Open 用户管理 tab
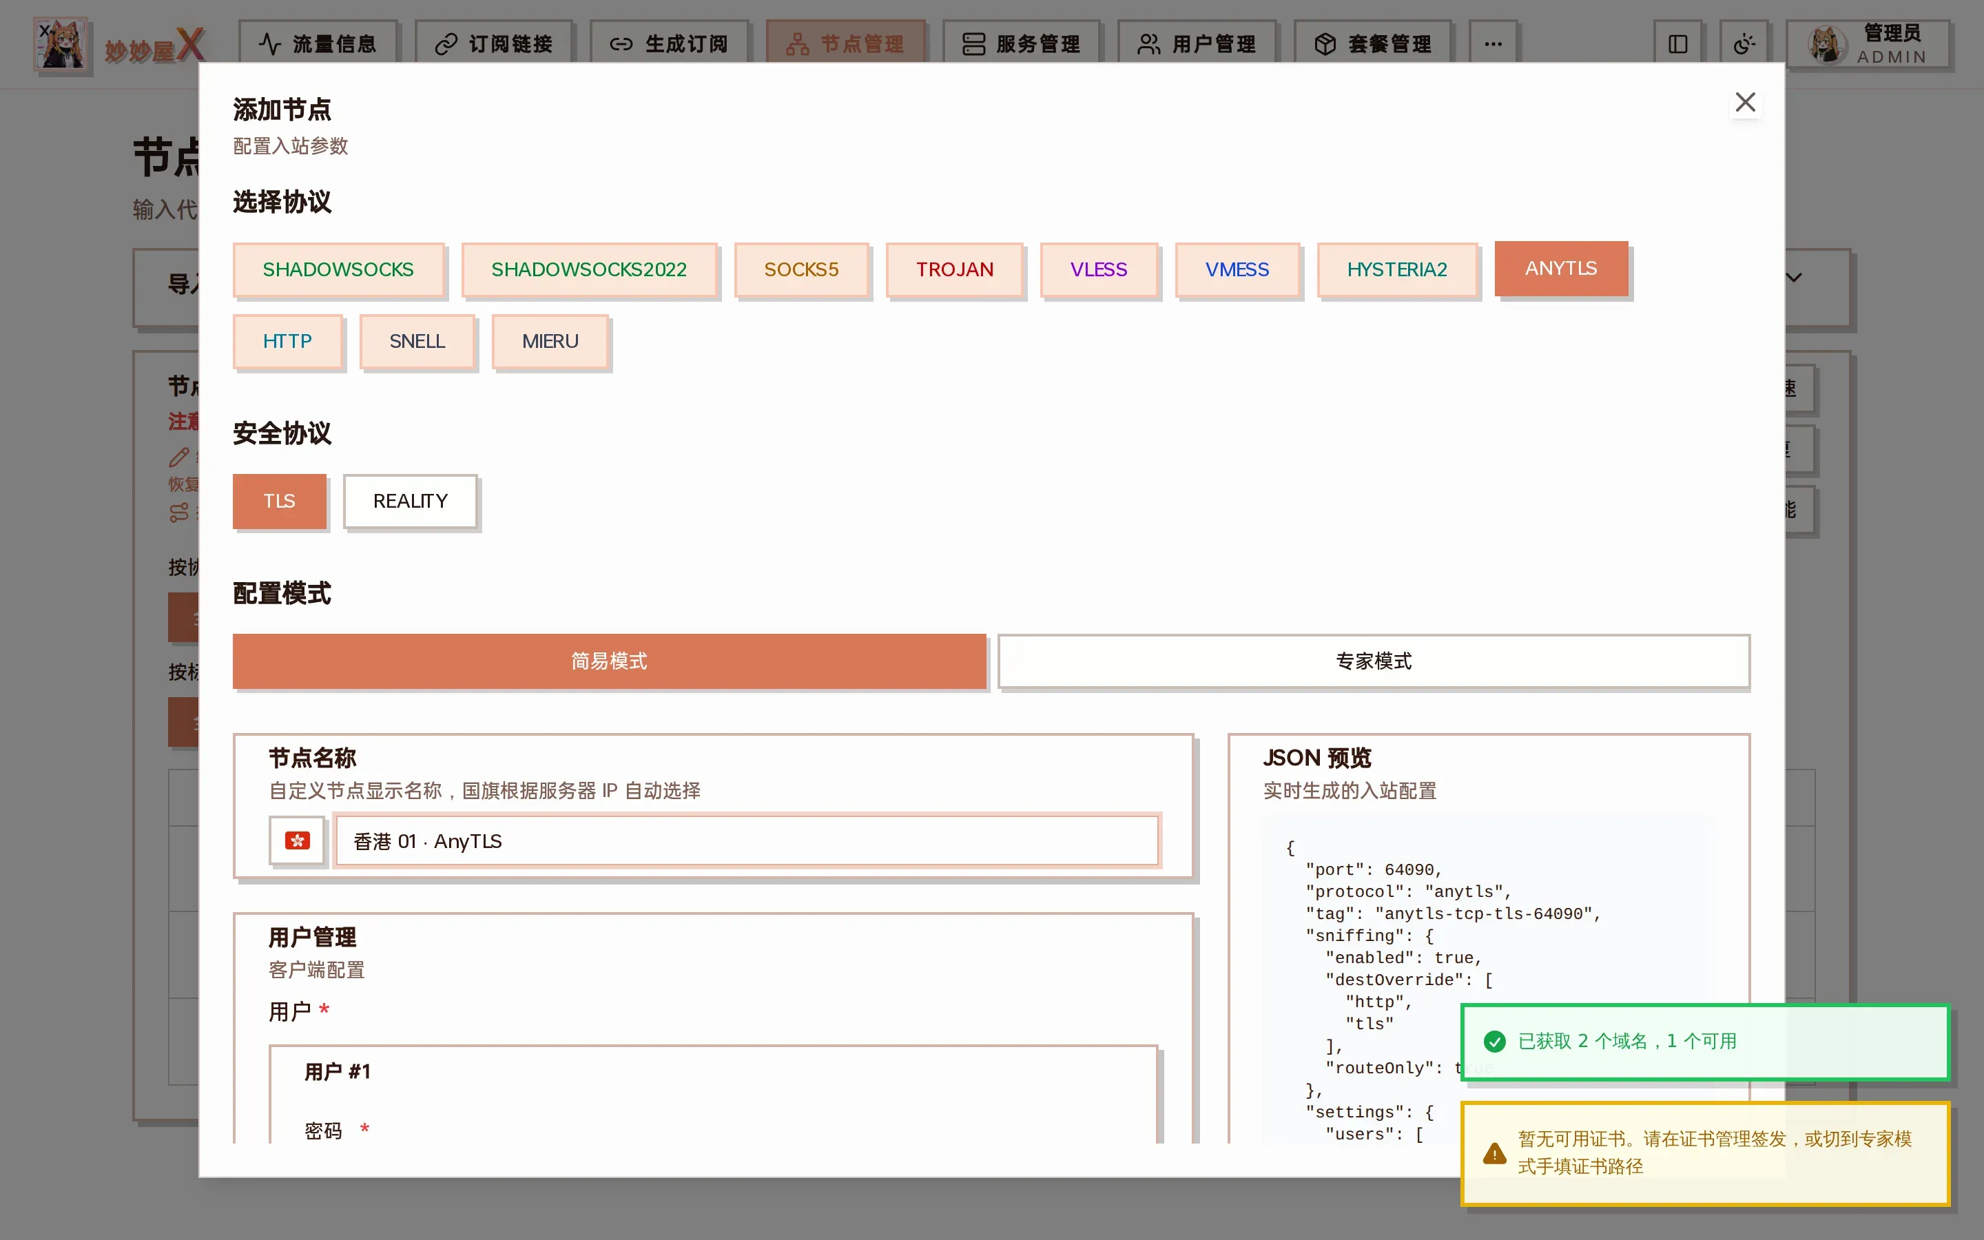Image resolution: width=1984 pixels, height=1240 pixels. (1197, 44)
